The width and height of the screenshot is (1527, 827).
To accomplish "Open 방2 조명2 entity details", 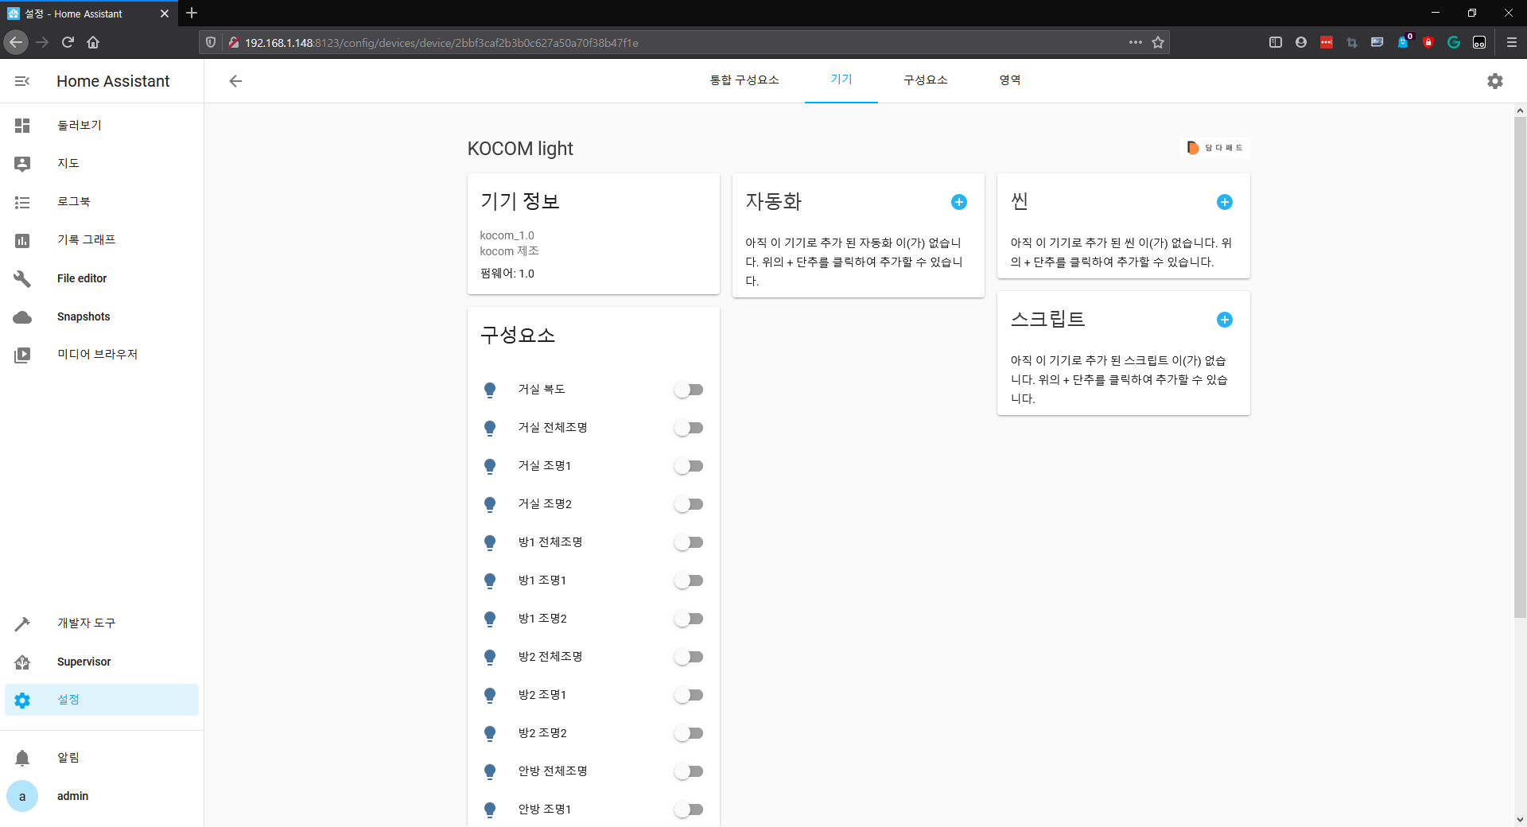I will (x=542, y=733).
